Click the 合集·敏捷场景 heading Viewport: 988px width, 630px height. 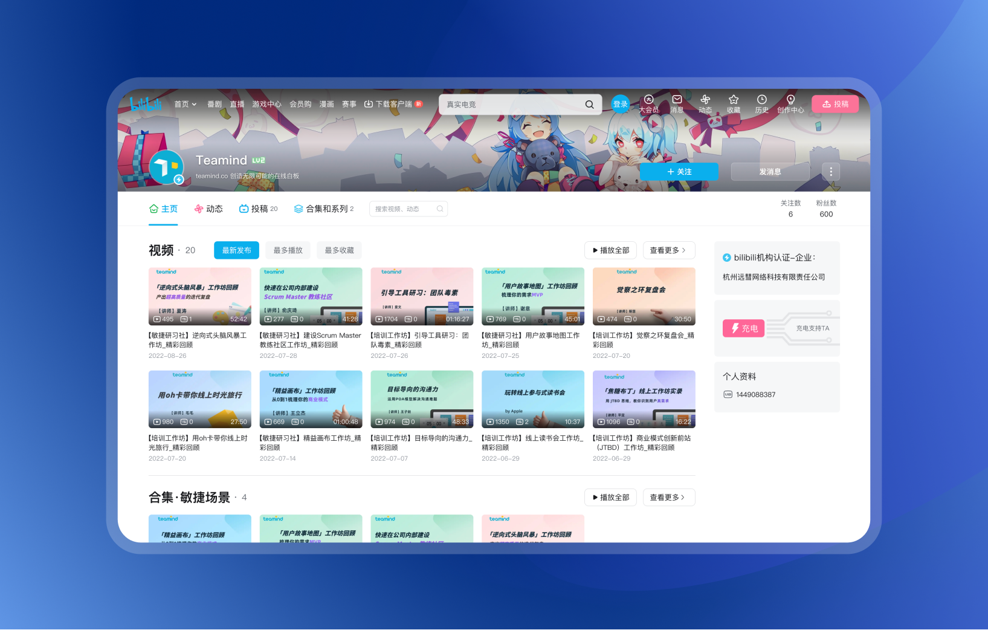(x=189, y=498)
